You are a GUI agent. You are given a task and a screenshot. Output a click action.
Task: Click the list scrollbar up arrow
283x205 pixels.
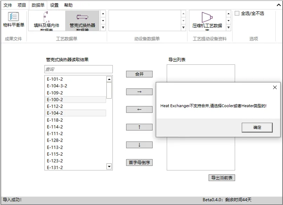[109, 79]
